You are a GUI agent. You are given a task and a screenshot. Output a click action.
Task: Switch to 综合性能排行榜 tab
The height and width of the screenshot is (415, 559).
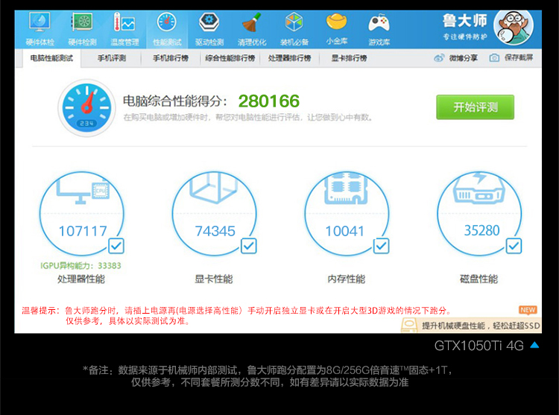(230, 58)
